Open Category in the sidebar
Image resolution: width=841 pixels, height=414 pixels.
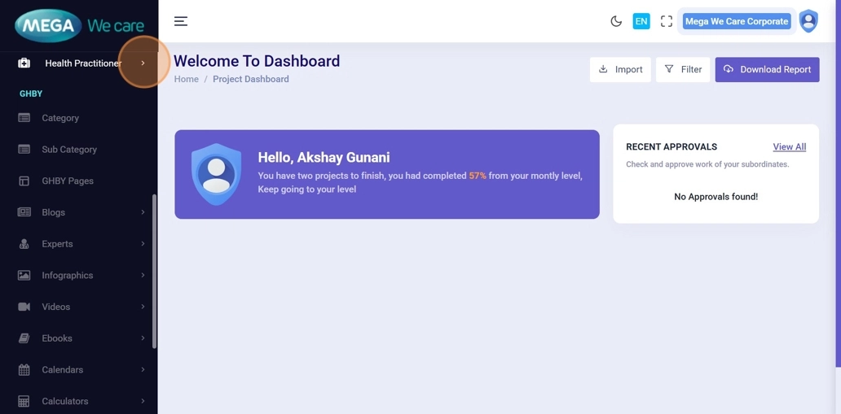tap(60, 118)
